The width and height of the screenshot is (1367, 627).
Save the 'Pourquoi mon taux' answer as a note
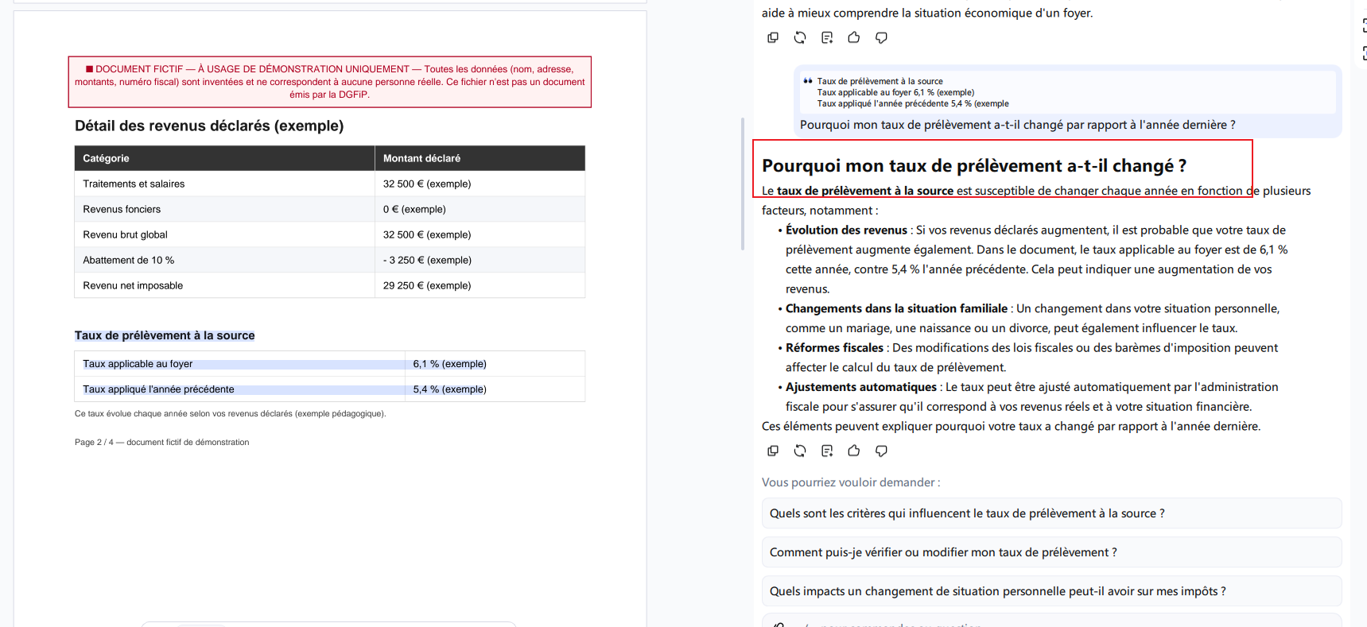point(827,451)
